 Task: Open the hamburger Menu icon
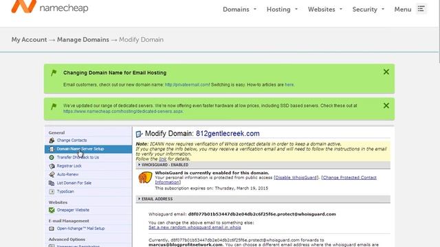coord(421,9)
